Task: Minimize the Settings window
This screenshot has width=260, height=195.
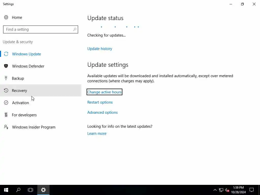Action: tap(231, 4)
